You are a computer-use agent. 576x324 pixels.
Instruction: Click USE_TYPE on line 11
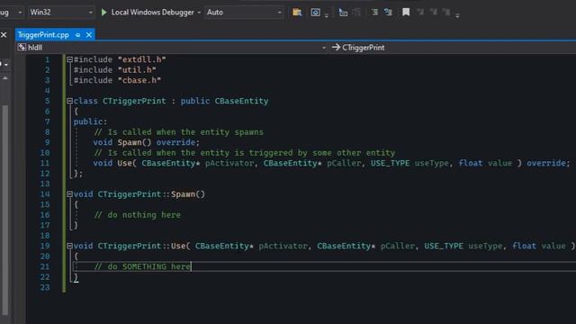tap(390, 163)
